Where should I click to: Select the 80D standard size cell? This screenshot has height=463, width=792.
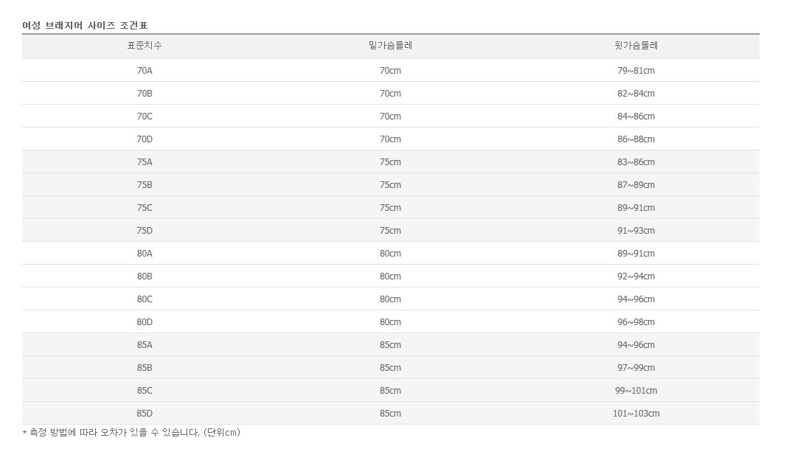coord(145,322)
